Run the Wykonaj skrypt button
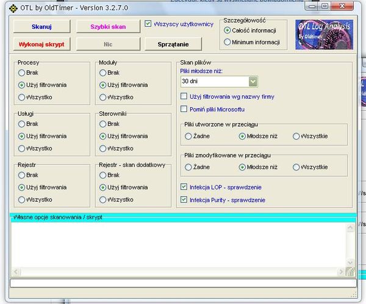 click(41, 44)
